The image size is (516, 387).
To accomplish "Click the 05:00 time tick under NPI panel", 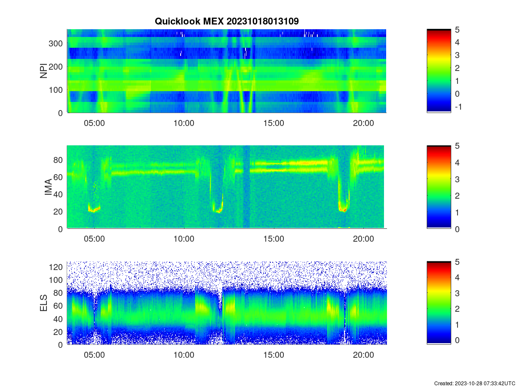I will pyautogui.click(x=94, y=123).
